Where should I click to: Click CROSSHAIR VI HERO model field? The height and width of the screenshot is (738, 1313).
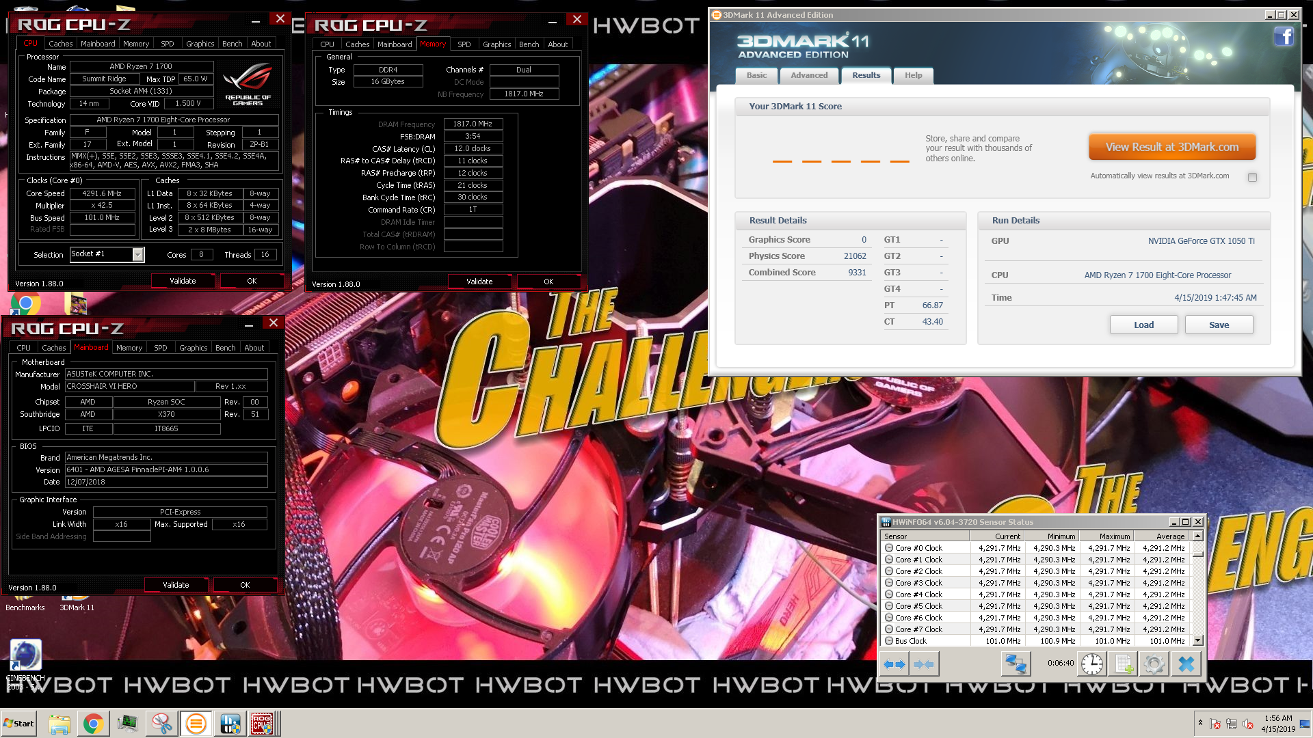pos(130,387)
